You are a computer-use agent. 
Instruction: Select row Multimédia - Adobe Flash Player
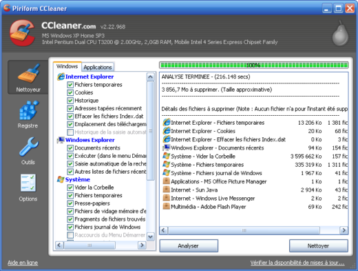254,206
